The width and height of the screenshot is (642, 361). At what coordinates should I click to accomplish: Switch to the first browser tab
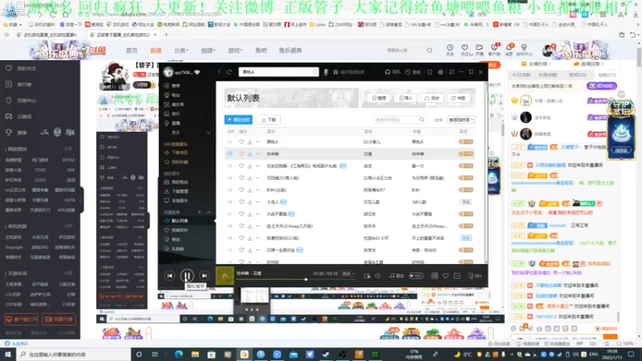[x=49, y=34]
